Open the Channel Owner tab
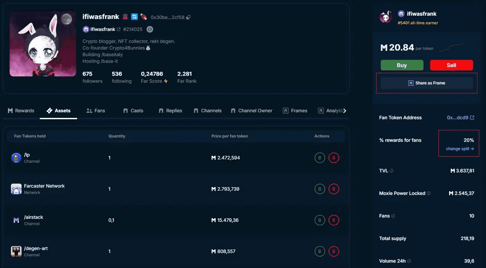 (x=252, y=111)
